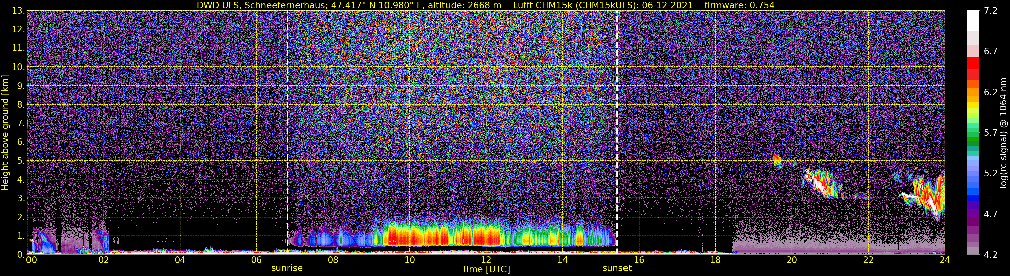1010x276 pixels.
Task: Click the '04' time axis tick label
Action: (x=180, y=260)
